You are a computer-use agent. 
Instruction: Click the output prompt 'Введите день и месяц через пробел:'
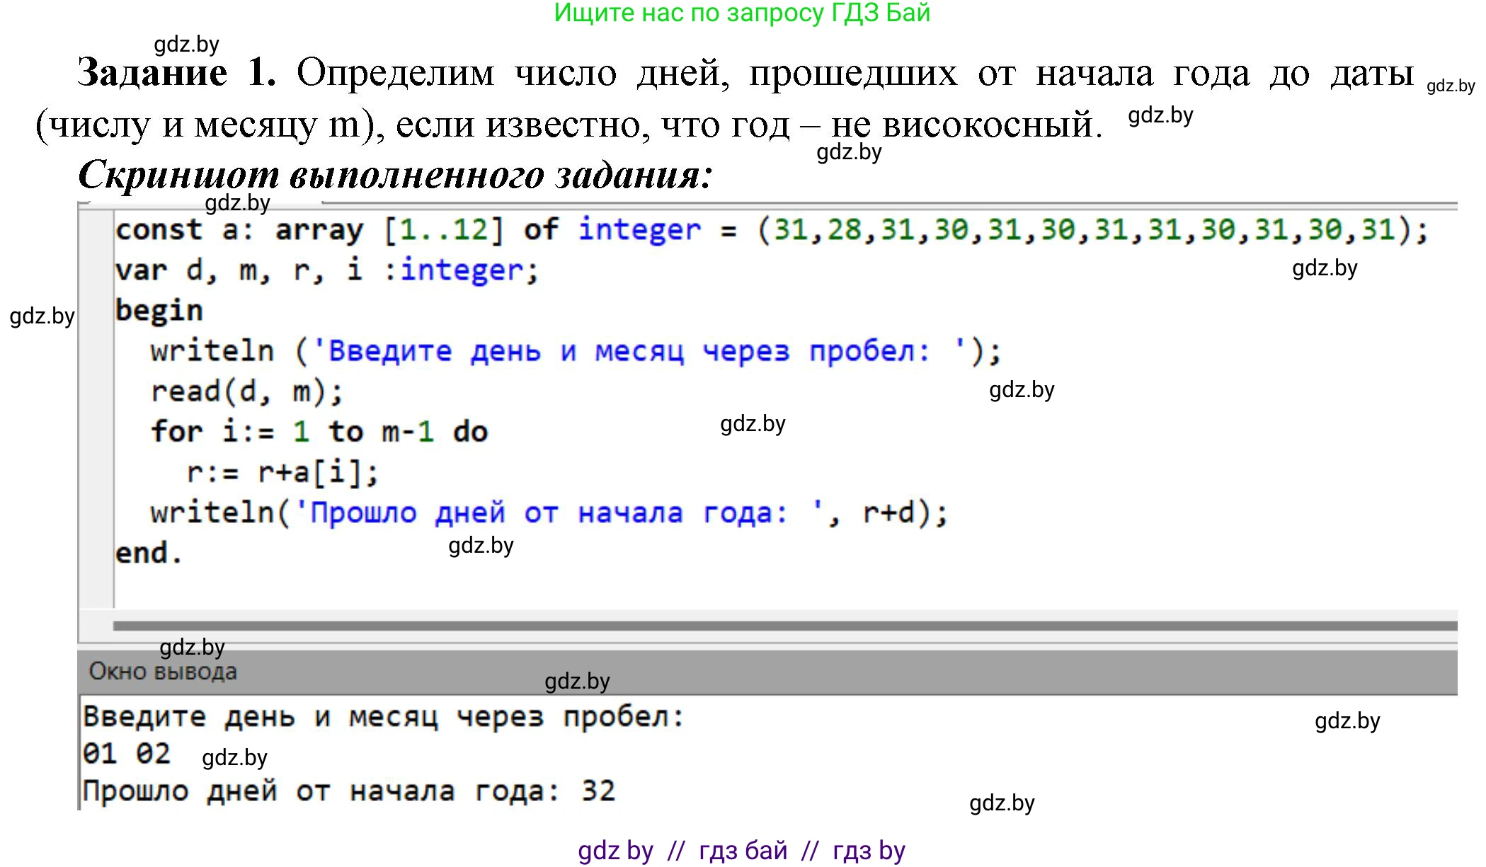[383, 717]
